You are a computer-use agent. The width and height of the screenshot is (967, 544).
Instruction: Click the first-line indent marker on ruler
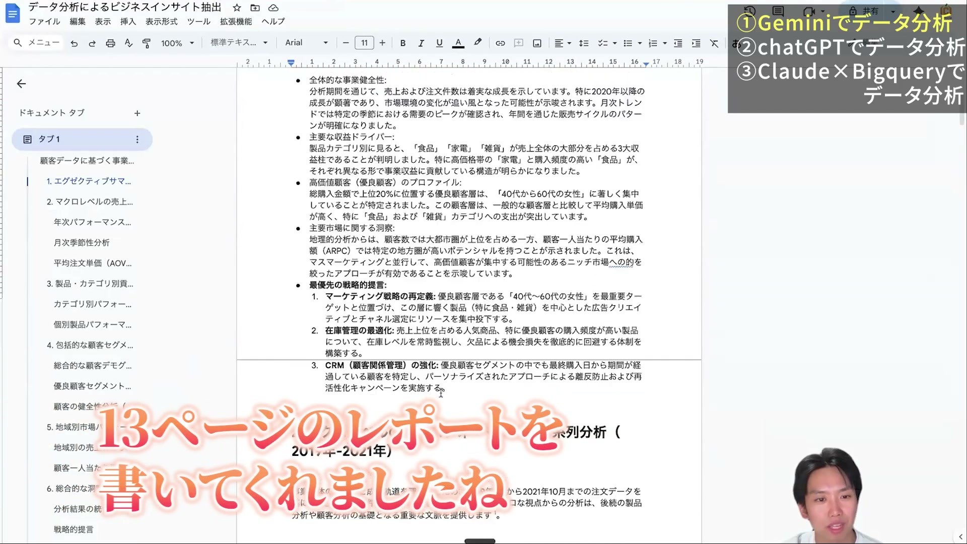click(x=291, y=61)
